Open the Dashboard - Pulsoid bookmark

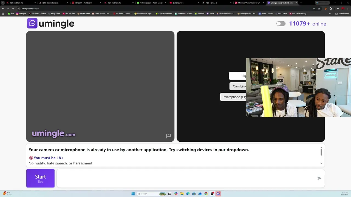[183, 14]
